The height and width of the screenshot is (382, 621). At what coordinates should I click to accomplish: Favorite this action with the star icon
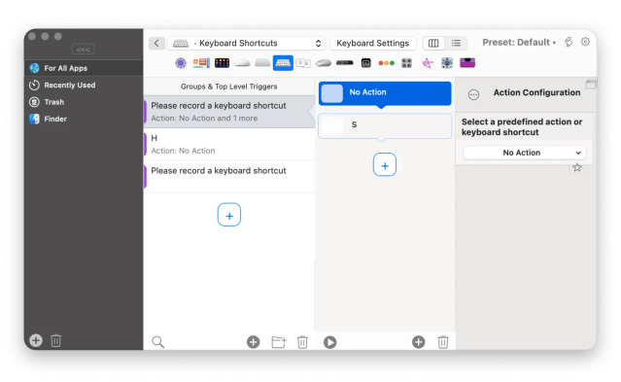point(577,167)
